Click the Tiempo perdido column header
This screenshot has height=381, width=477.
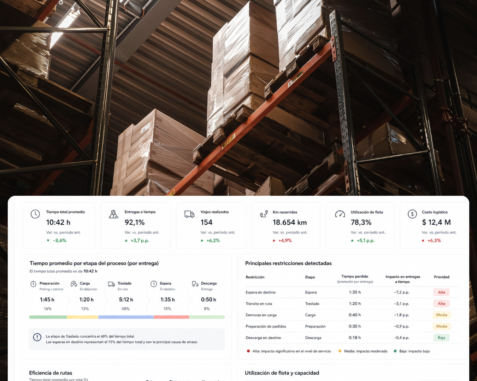[x=355, y=277]
